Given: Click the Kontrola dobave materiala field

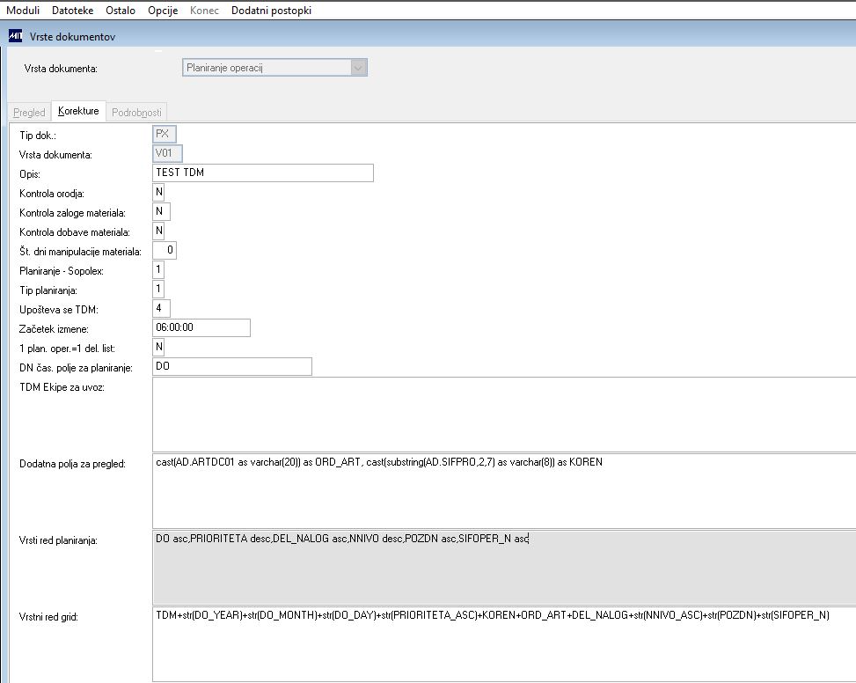Looking at the screenshot, I should pos(159,231).
